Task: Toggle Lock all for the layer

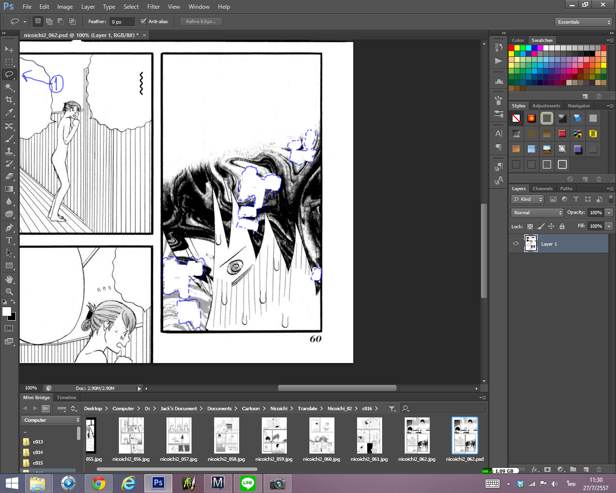Action: pyautogui.click(x=562, y=226)
